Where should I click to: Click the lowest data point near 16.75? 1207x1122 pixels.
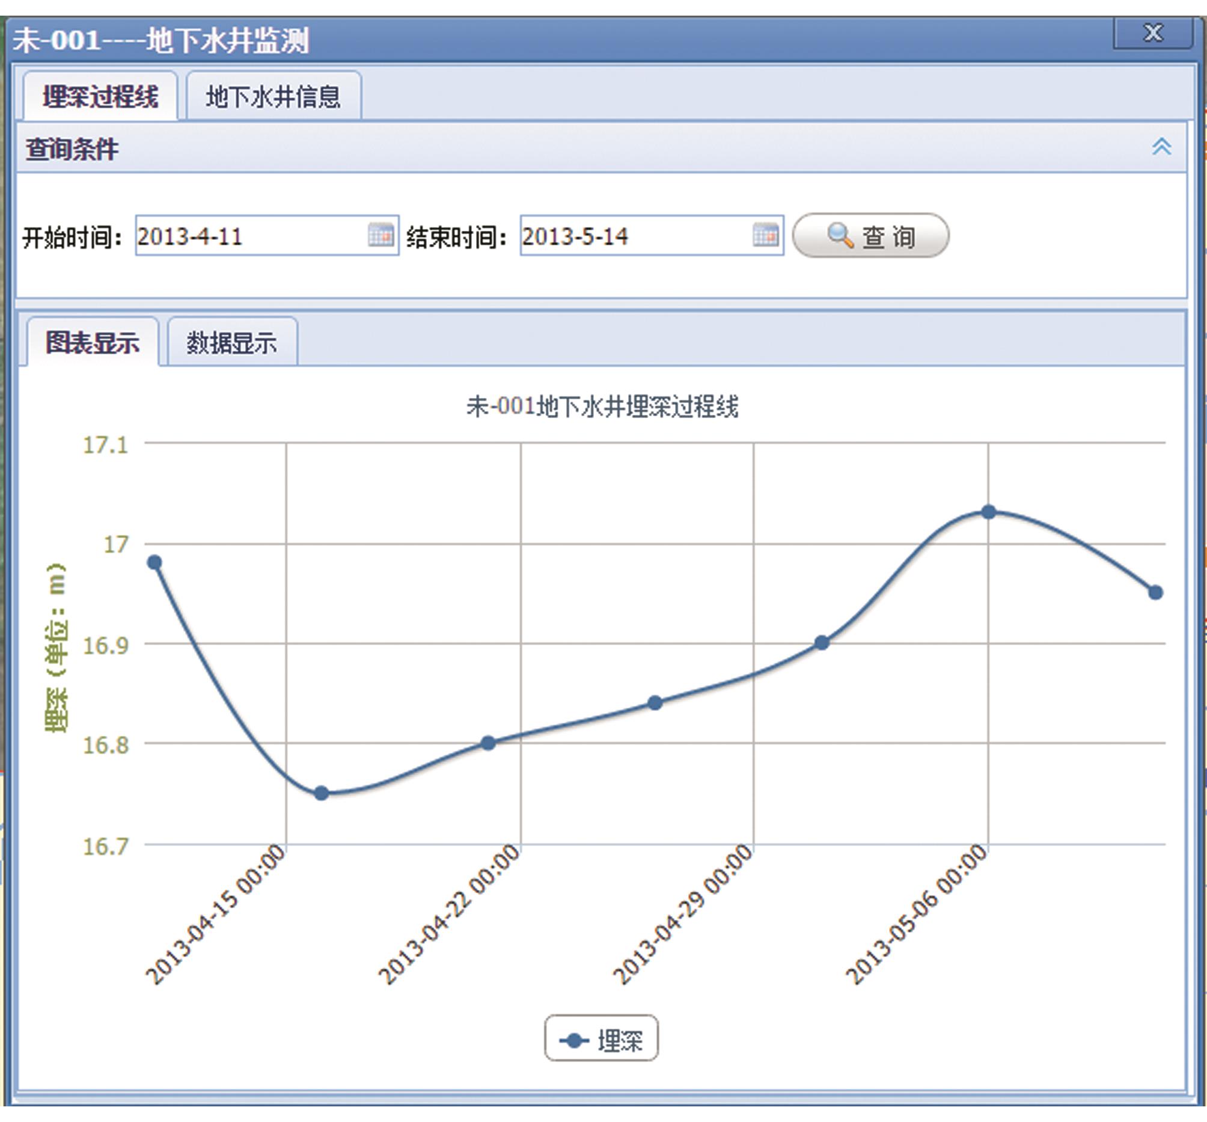click(x=322, y=793)
